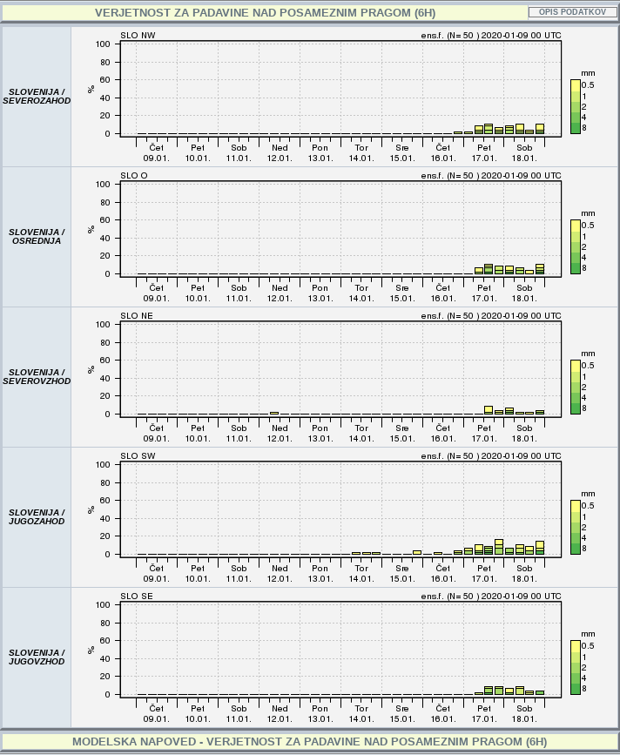This screenshot has height=755, width=620.
Task: Click the MODELSKA NAPOVED footer title
Action: (309, 741)
